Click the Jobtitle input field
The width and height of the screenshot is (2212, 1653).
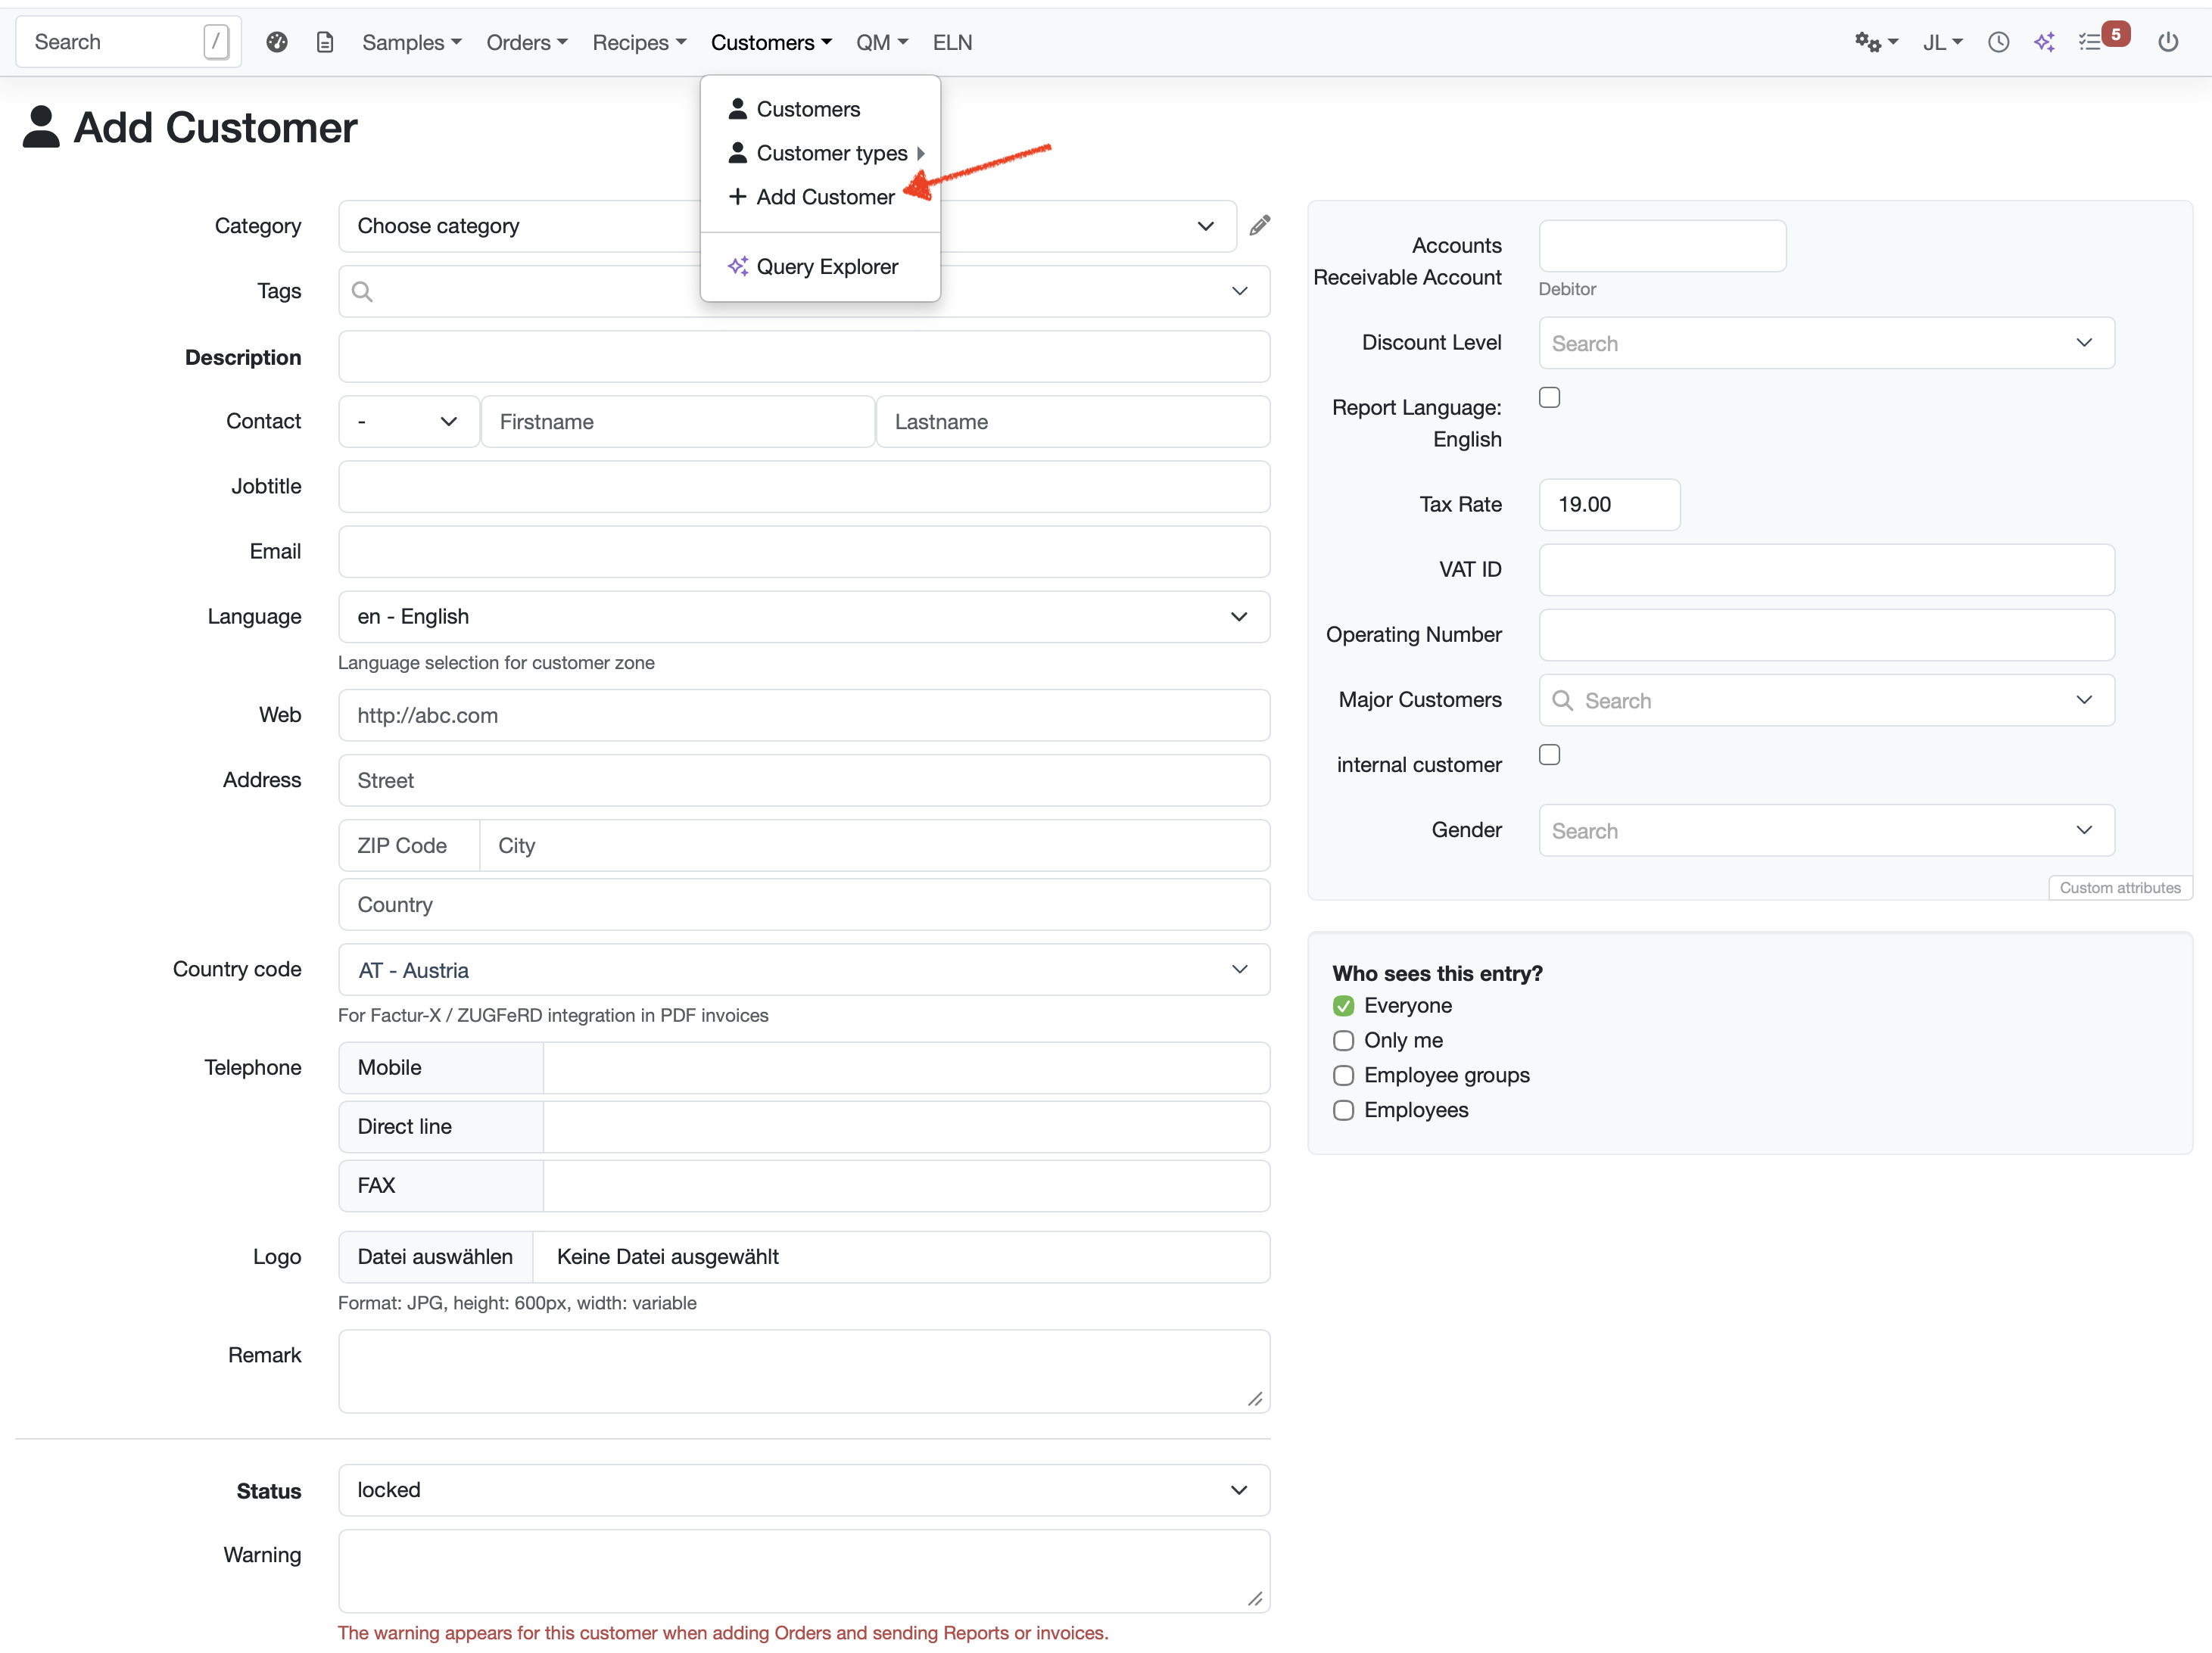coord(804,486)
